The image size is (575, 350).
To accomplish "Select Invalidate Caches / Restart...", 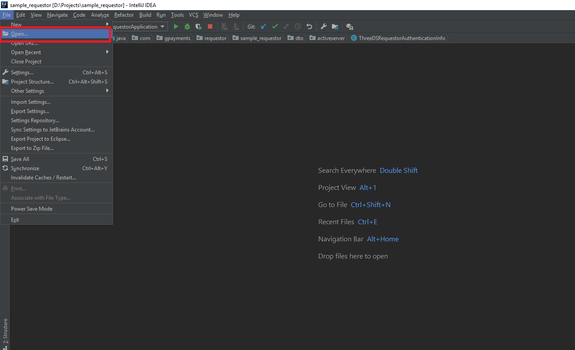I will (56, 178).
